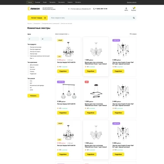Click the location pin icon by the address
This screenshot has width=164, height=164.
[x=69, y=9]
